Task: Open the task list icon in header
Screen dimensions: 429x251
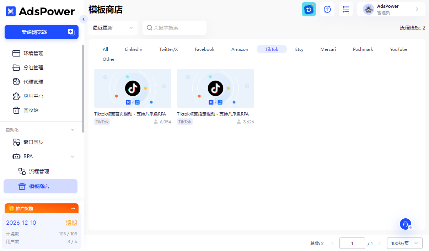Action: pyautogui.click(x=346, y=9)
